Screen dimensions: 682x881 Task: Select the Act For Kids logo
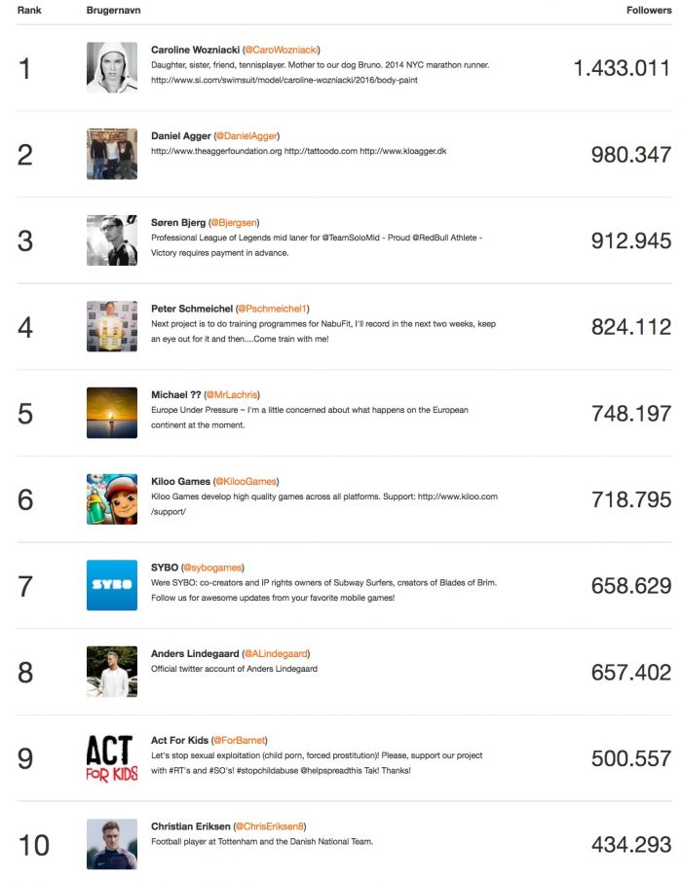112,758
